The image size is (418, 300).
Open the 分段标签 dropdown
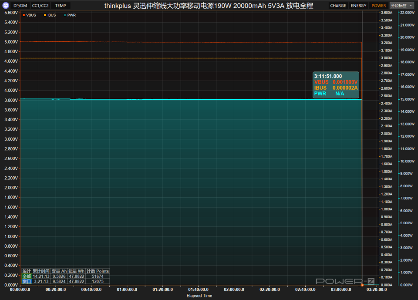(x=401, y=6)
